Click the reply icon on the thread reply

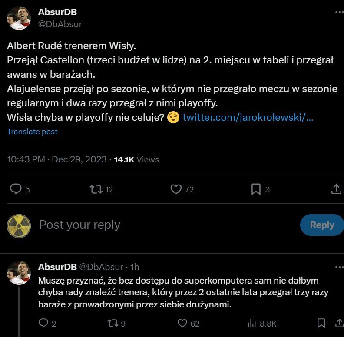[x=44, y=323]
